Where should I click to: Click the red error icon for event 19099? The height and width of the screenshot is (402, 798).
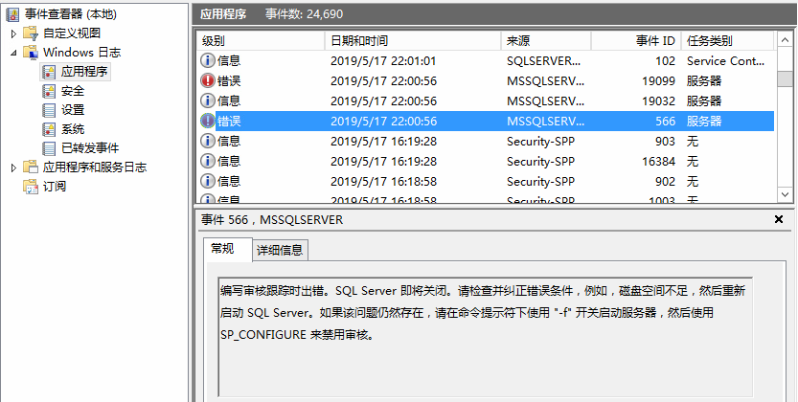click(208, 80)
